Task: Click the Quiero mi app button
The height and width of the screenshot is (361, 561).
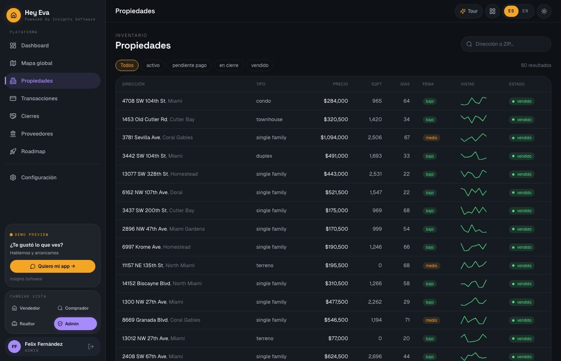Action: tap(52, 266)
